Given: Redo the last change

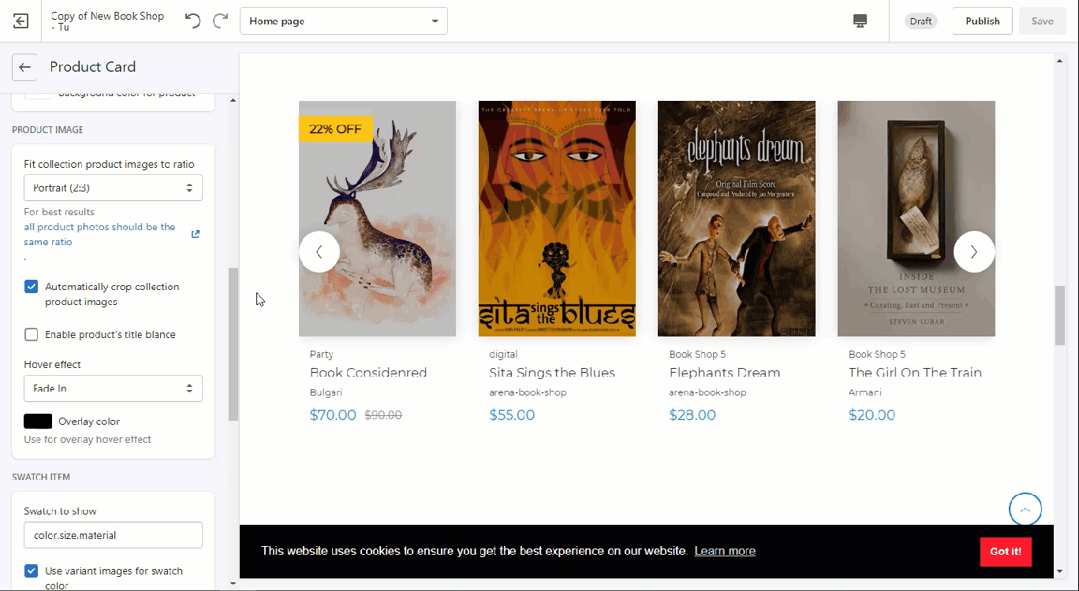Looking at the screenshot, I should tap(221, 21).
